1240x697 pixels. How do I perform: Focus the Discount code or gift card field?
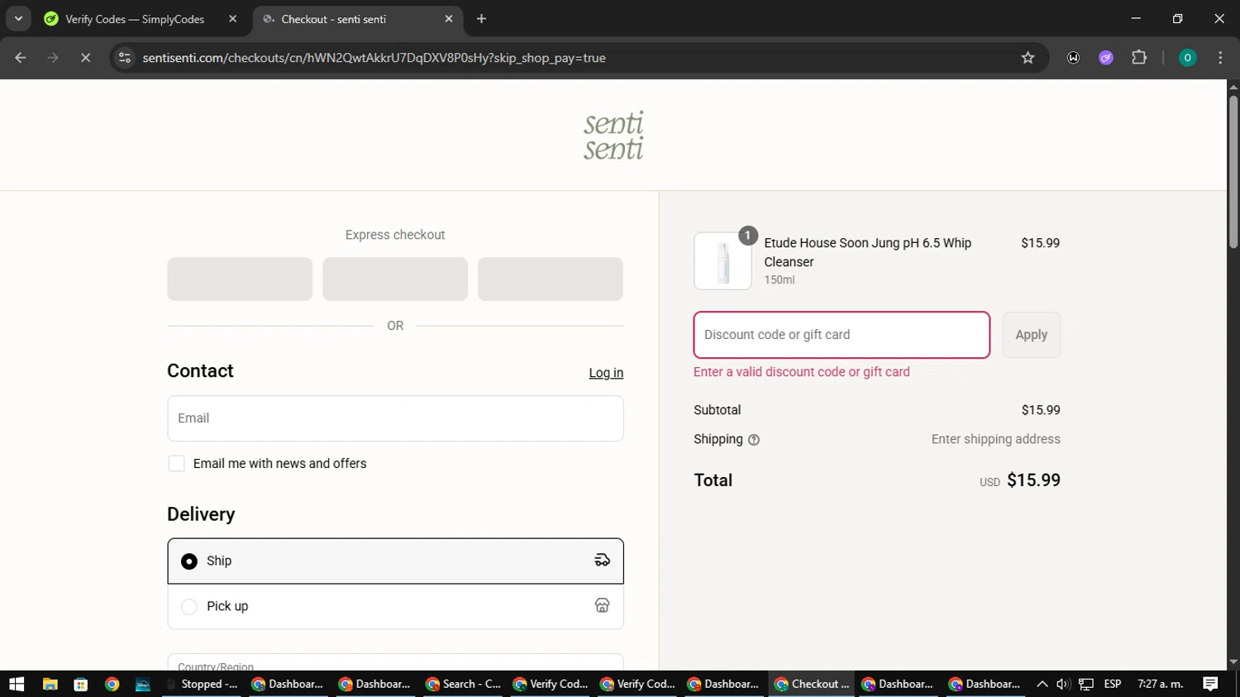click(x=842, y=335)
